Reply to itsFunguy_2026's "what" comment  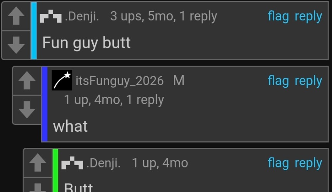click(x=308, y=81)
